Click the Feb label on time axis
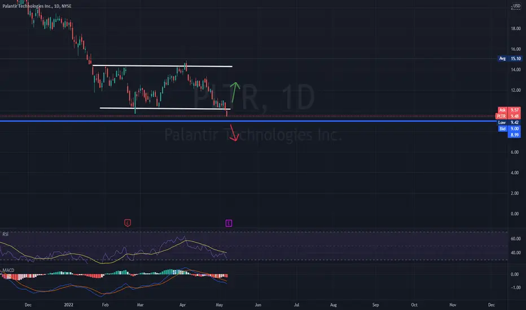The image size is (526, 310). 106,304
